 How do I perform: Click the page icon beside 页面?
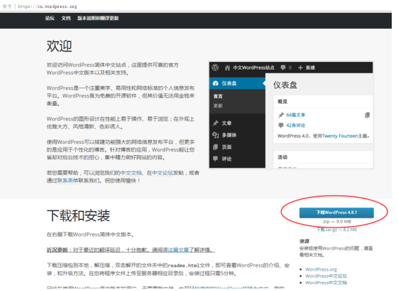[x=214, y=147]
